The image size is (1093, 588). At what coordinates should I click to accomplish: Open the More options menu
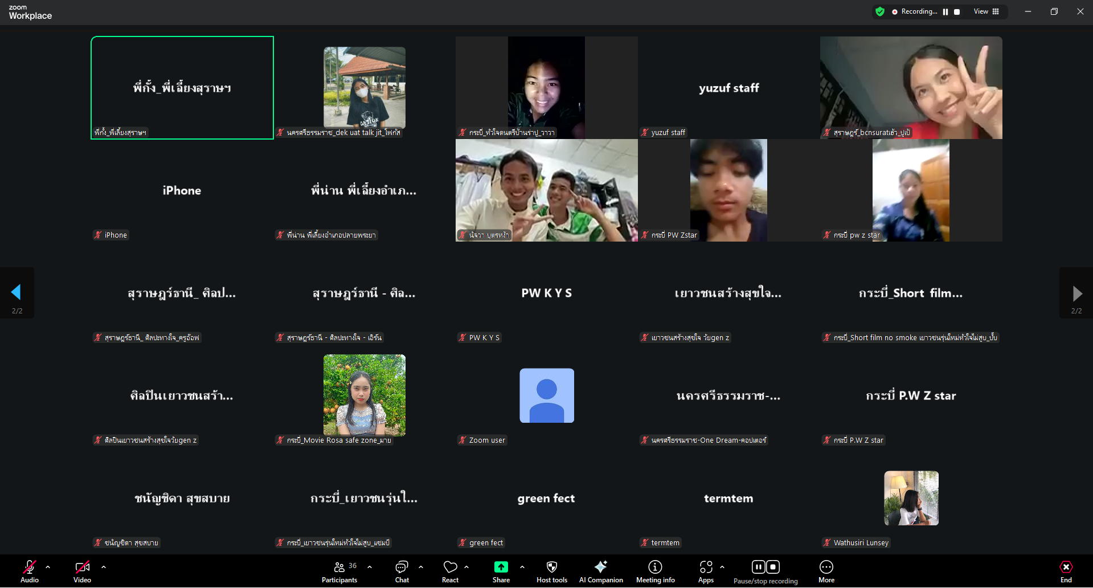pos(826,571)
